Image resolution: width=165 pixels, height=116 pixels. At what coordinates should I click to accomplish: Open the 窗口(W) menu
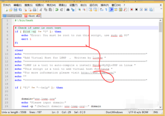116,5
